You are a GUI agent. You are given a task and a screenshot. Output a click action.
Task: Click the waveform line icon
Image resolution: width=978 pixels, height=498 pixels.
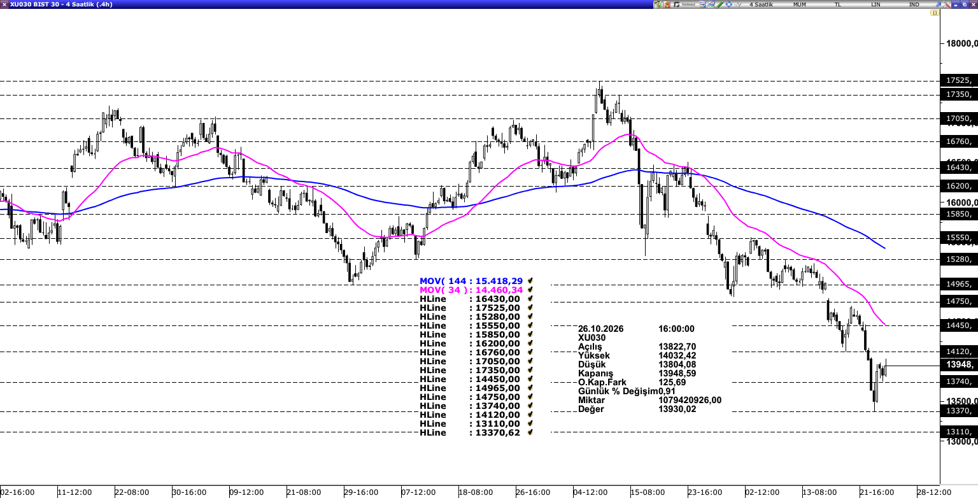pyautogui.click(x=737, y=4)
